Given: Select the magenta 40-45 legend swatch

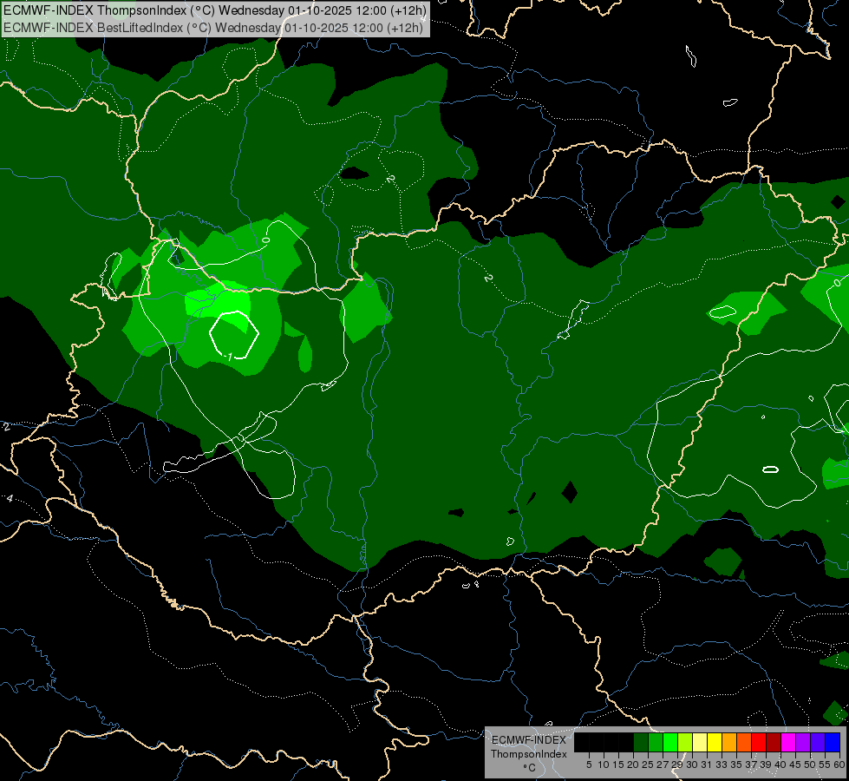Looking at the screenshot, I should (x=788, y=742).
